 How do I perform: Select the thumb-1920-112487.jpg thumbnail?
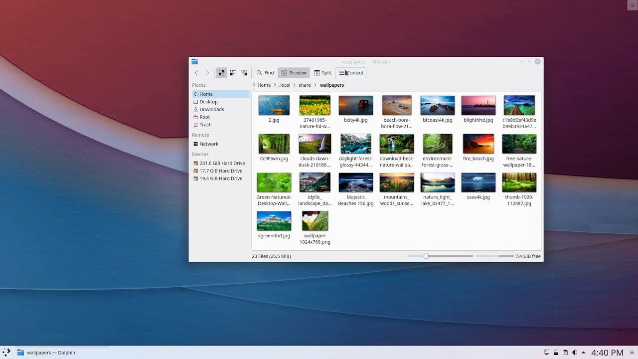pos(519,182)
